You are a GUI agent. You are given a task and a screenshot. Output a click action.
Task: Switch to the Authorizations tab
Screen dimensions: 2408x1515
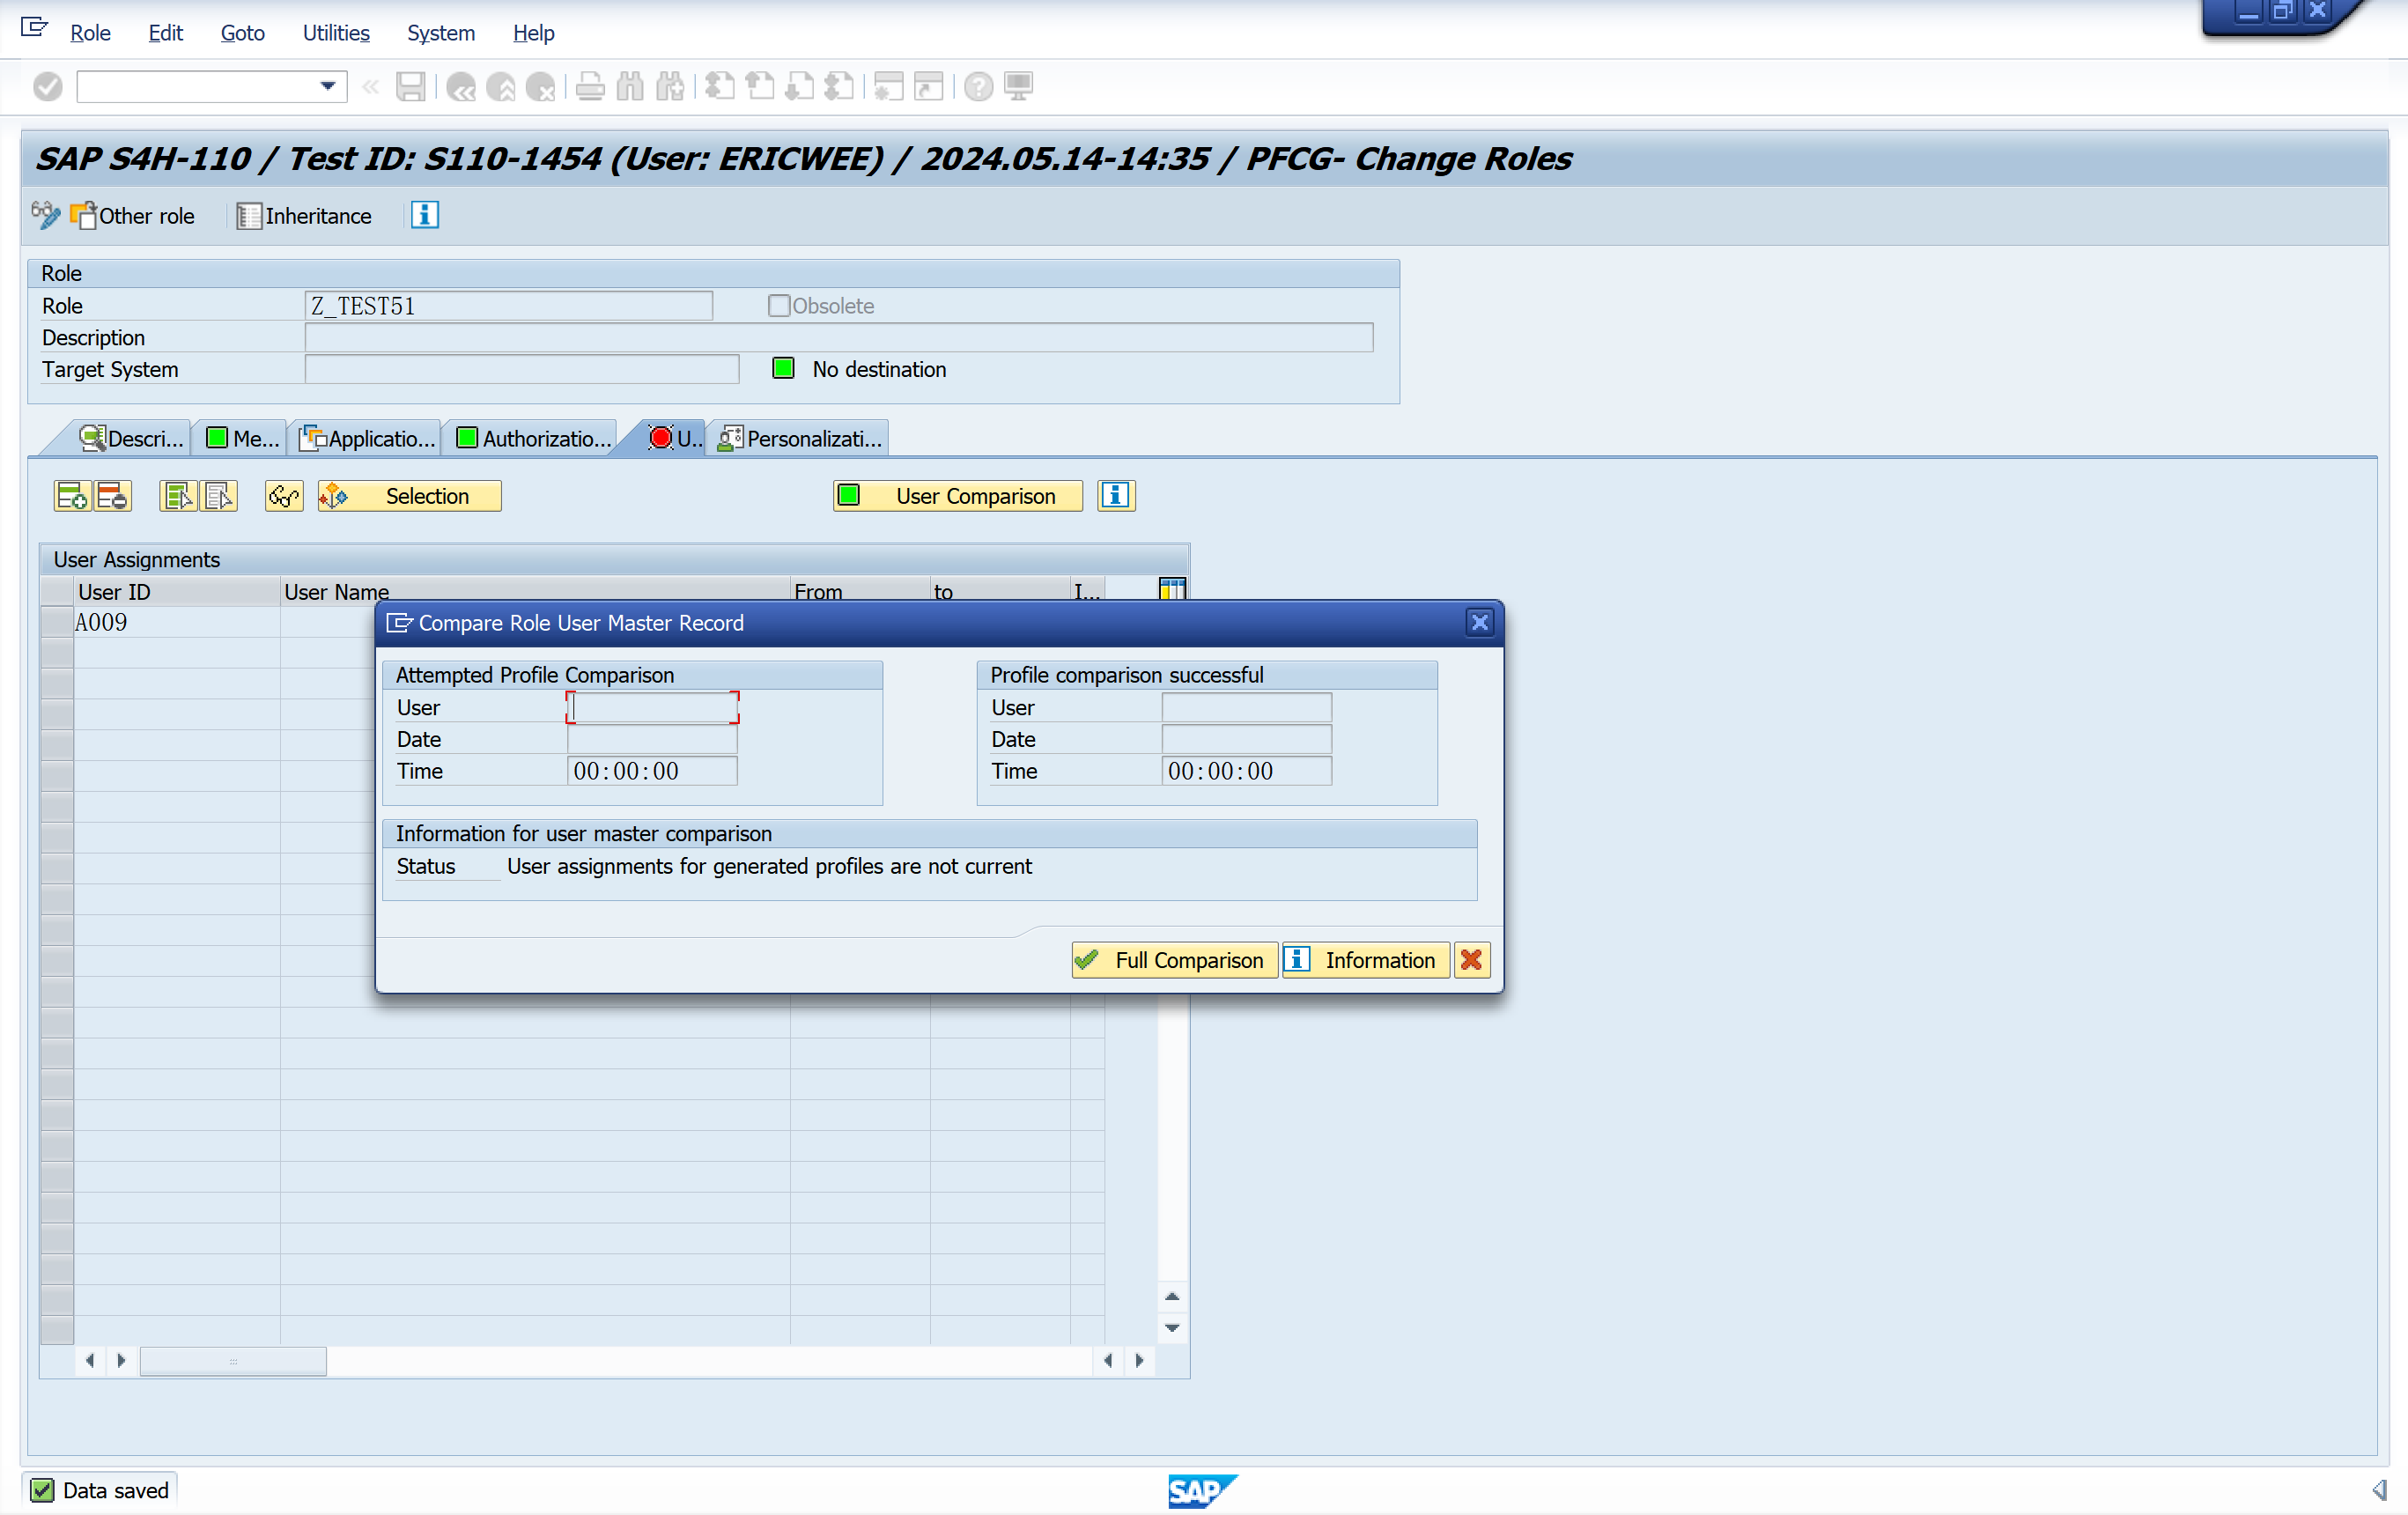pyautogui.click(x=533, y=439)
